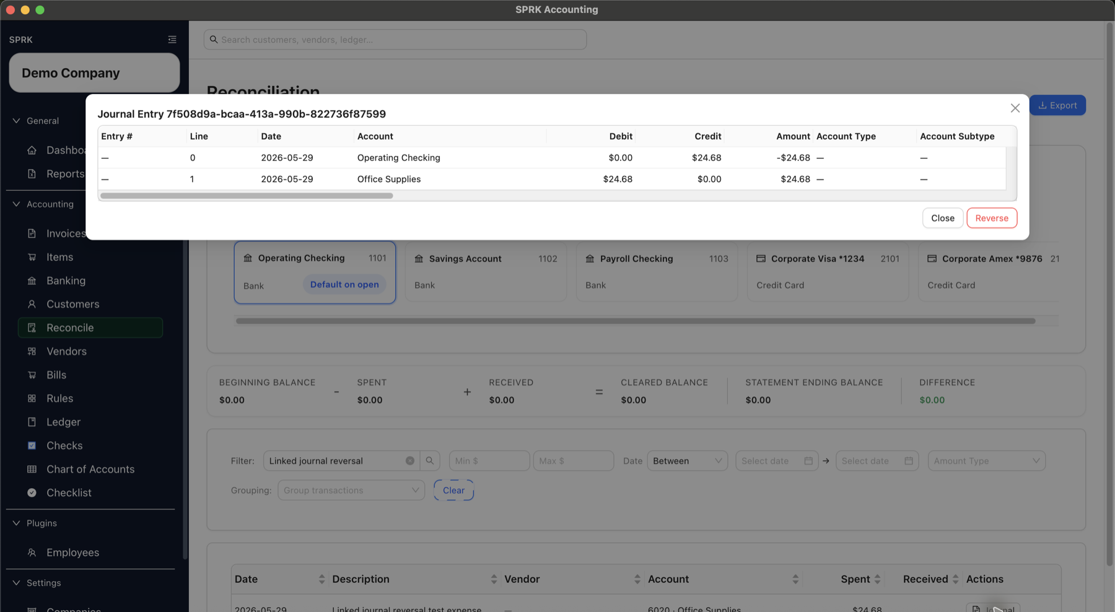
Task: Open the Amount Type dropdown
Action: pyautogui.click(x=986, y=461)
